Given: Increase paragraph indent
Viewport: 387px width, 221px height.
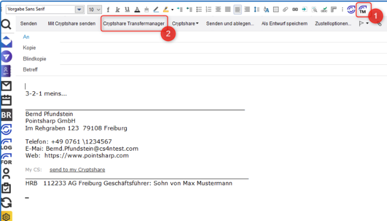Looking at the screenshot, I should pyautogui.click(x=180, y=10).
